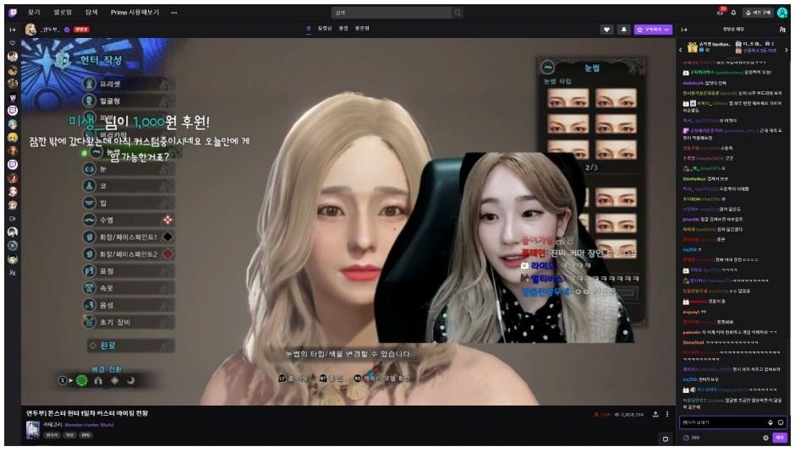Open chat settings gear icon
The width and height of the screenshot is (795, 452).
coord(766,437)
